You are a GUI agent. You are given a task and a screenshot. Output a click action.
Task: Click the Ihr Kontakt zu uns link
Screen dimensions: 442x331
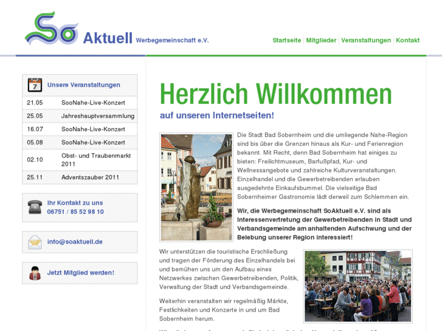(x=75, y=203)
